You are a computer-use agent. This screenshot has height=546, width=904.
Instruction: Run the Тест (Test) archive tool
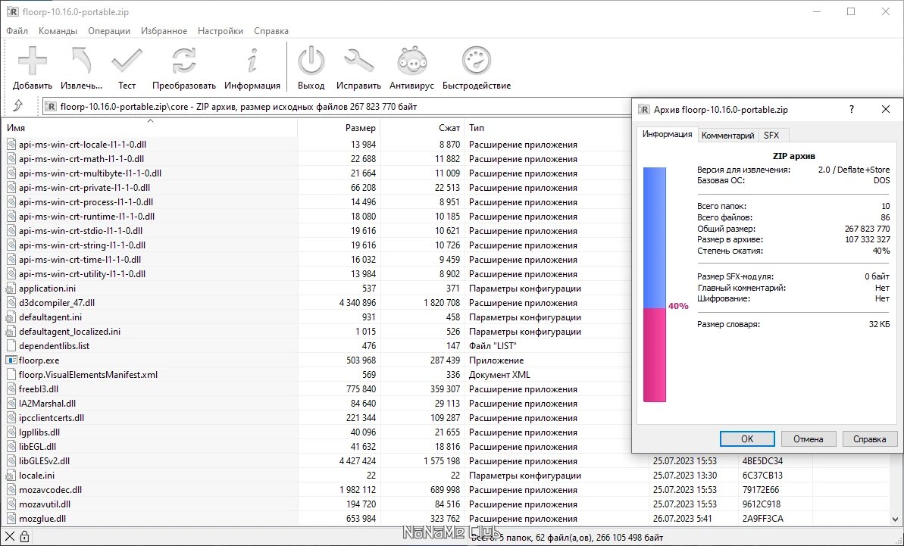tap(127, 61)
